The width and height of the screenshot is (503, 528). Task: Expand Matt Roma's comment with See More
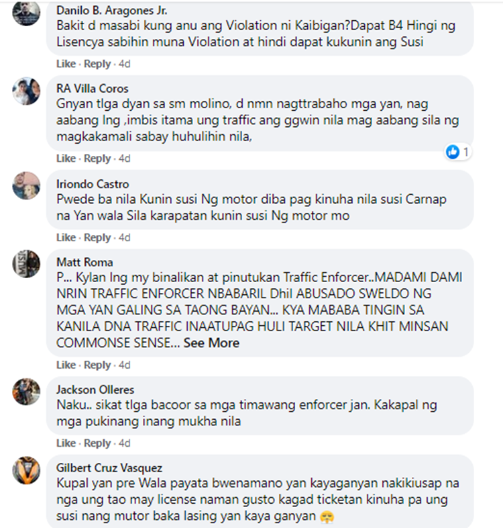(x=211, y=343)
